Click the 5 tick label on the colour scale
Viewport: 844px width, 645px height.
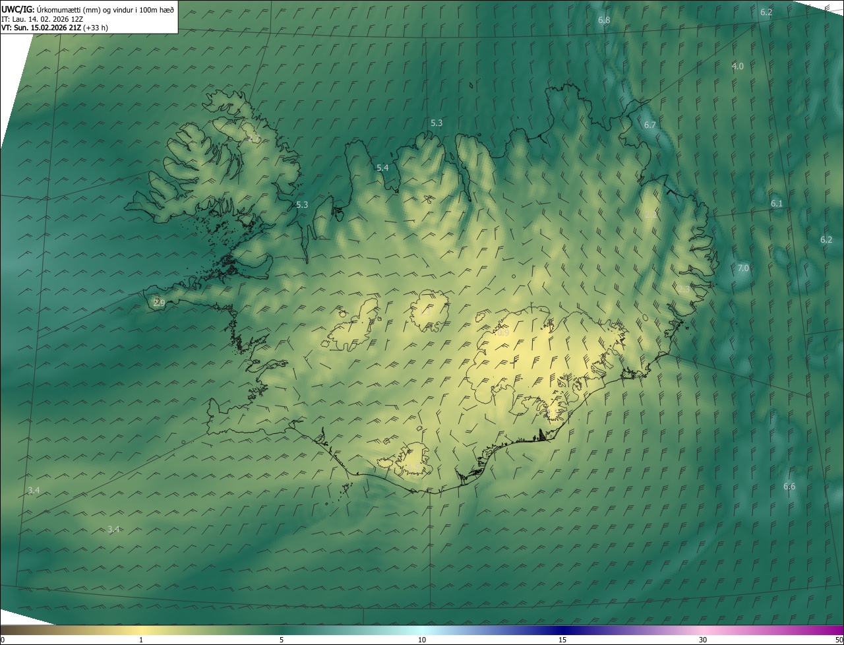point(282,640)
